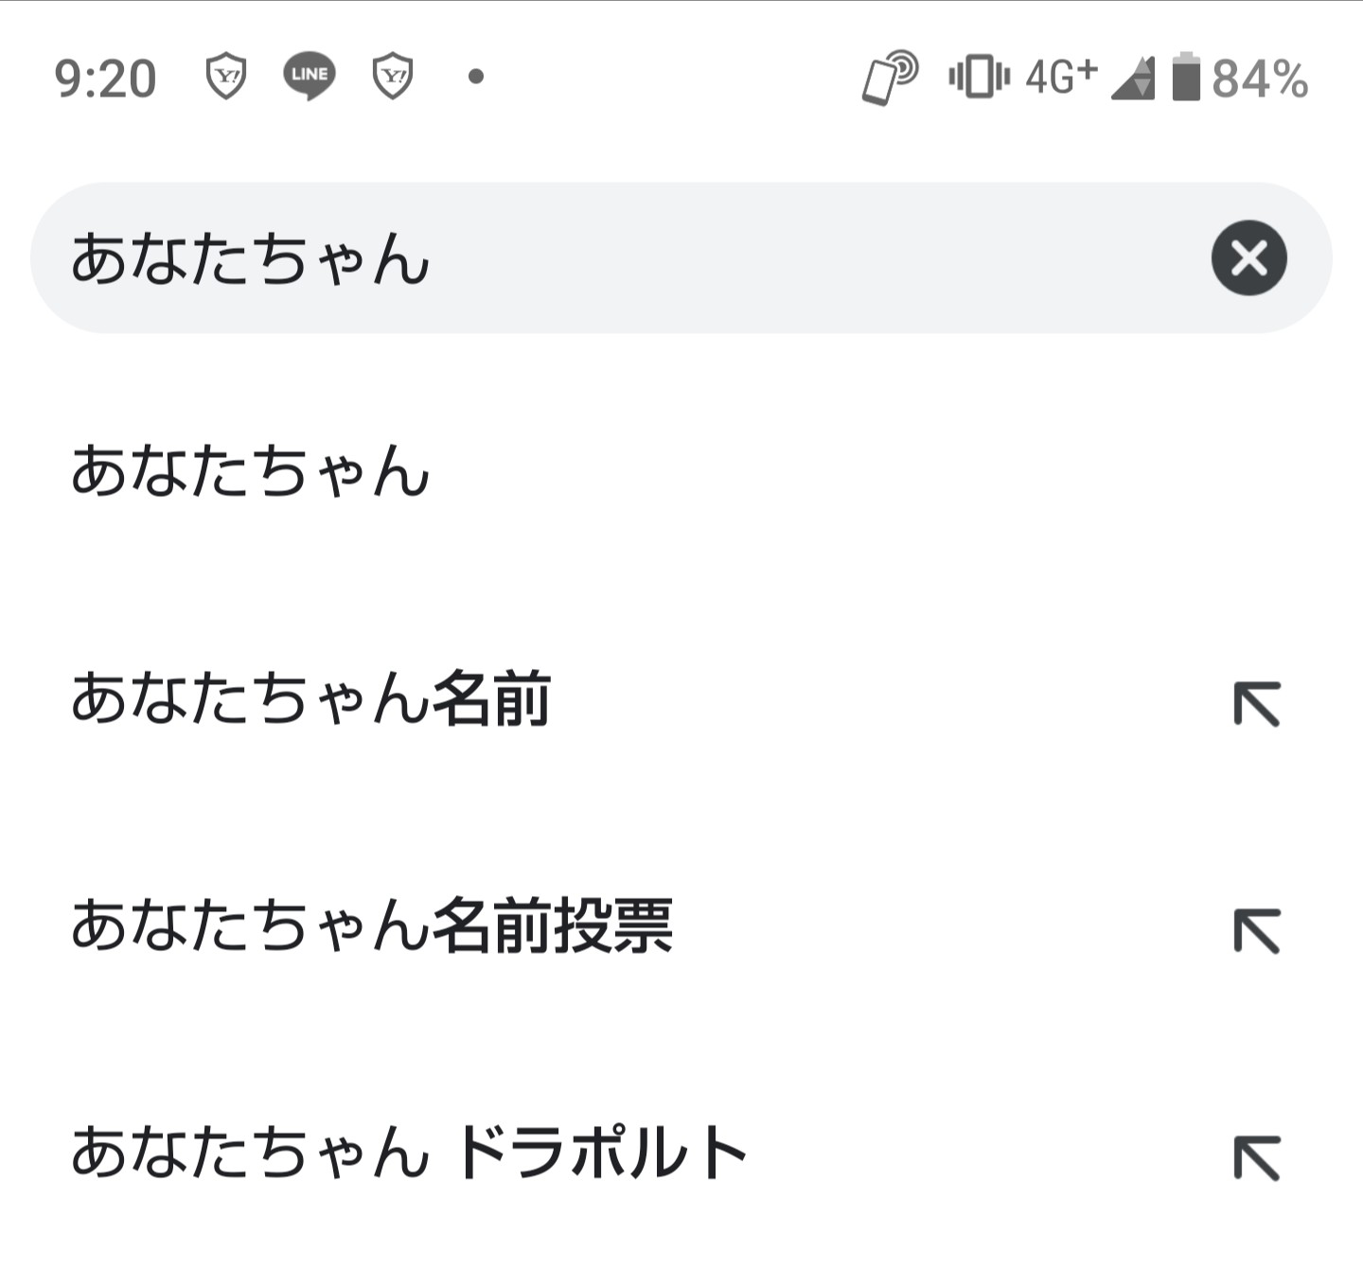Clear the search text with X button
The image size is (1363, 1268).
(1248, 257)
